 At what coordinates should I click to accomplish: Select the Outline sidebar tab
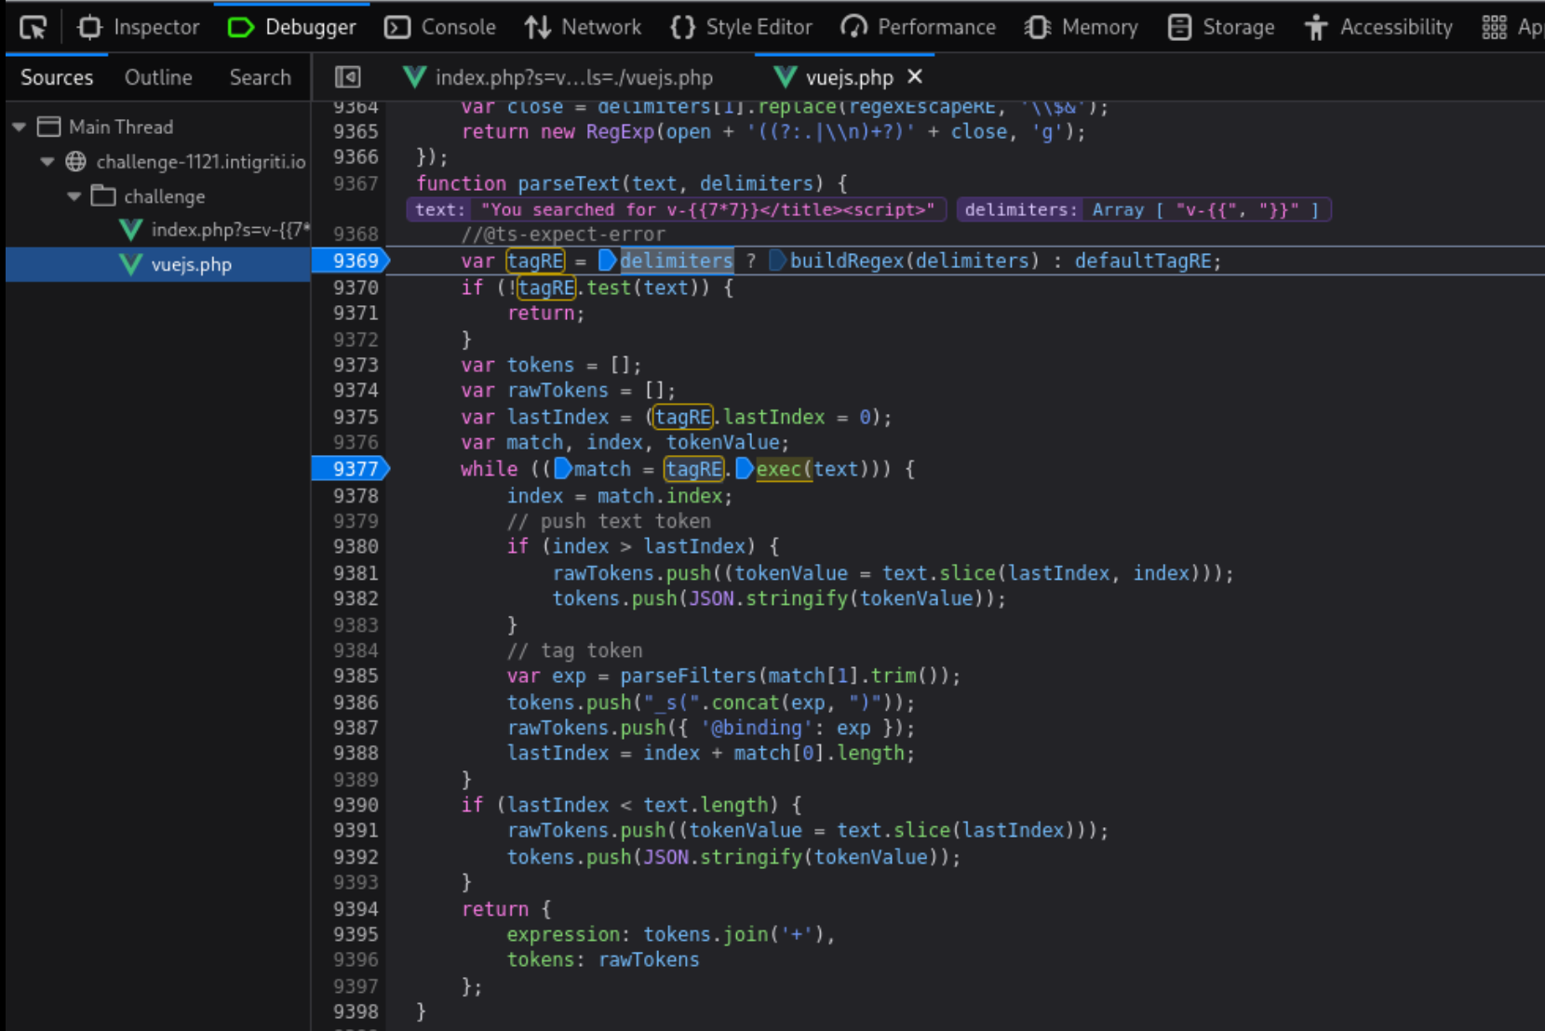pyautogui.click(x=158, y=77)
